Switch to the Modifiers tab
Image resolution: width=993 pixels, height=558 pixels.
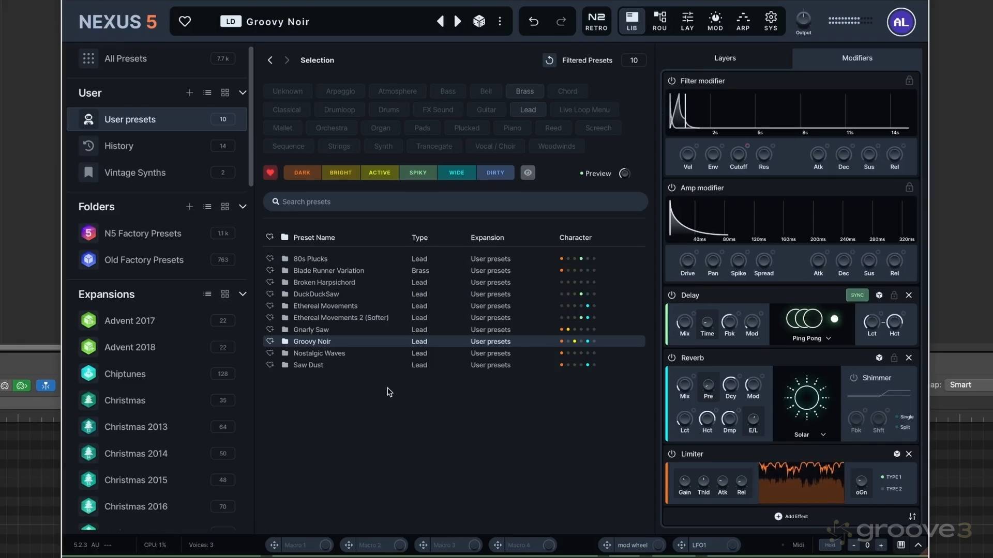click(856, 58)
